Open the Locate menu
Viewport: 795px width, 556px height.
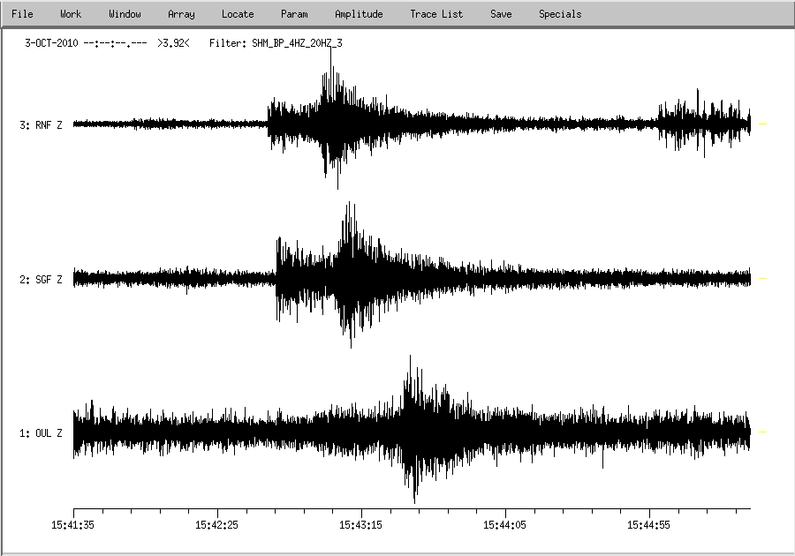point(238,14)
